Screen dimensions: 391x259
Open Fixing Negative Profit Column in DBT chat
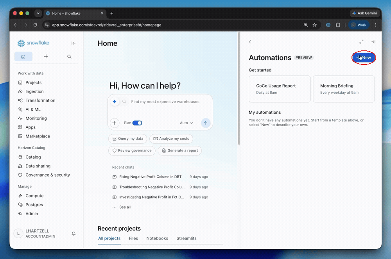pyautogui.click(x=150, y=177)
